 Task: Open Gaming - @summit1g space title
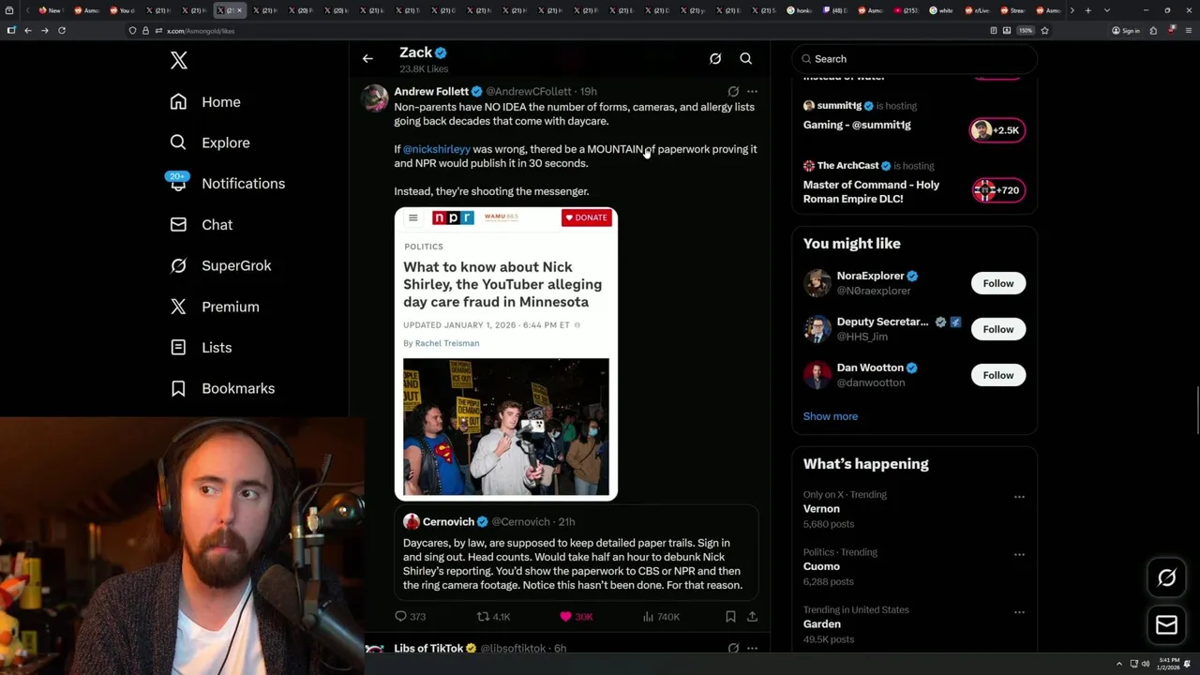pos(857,125)
